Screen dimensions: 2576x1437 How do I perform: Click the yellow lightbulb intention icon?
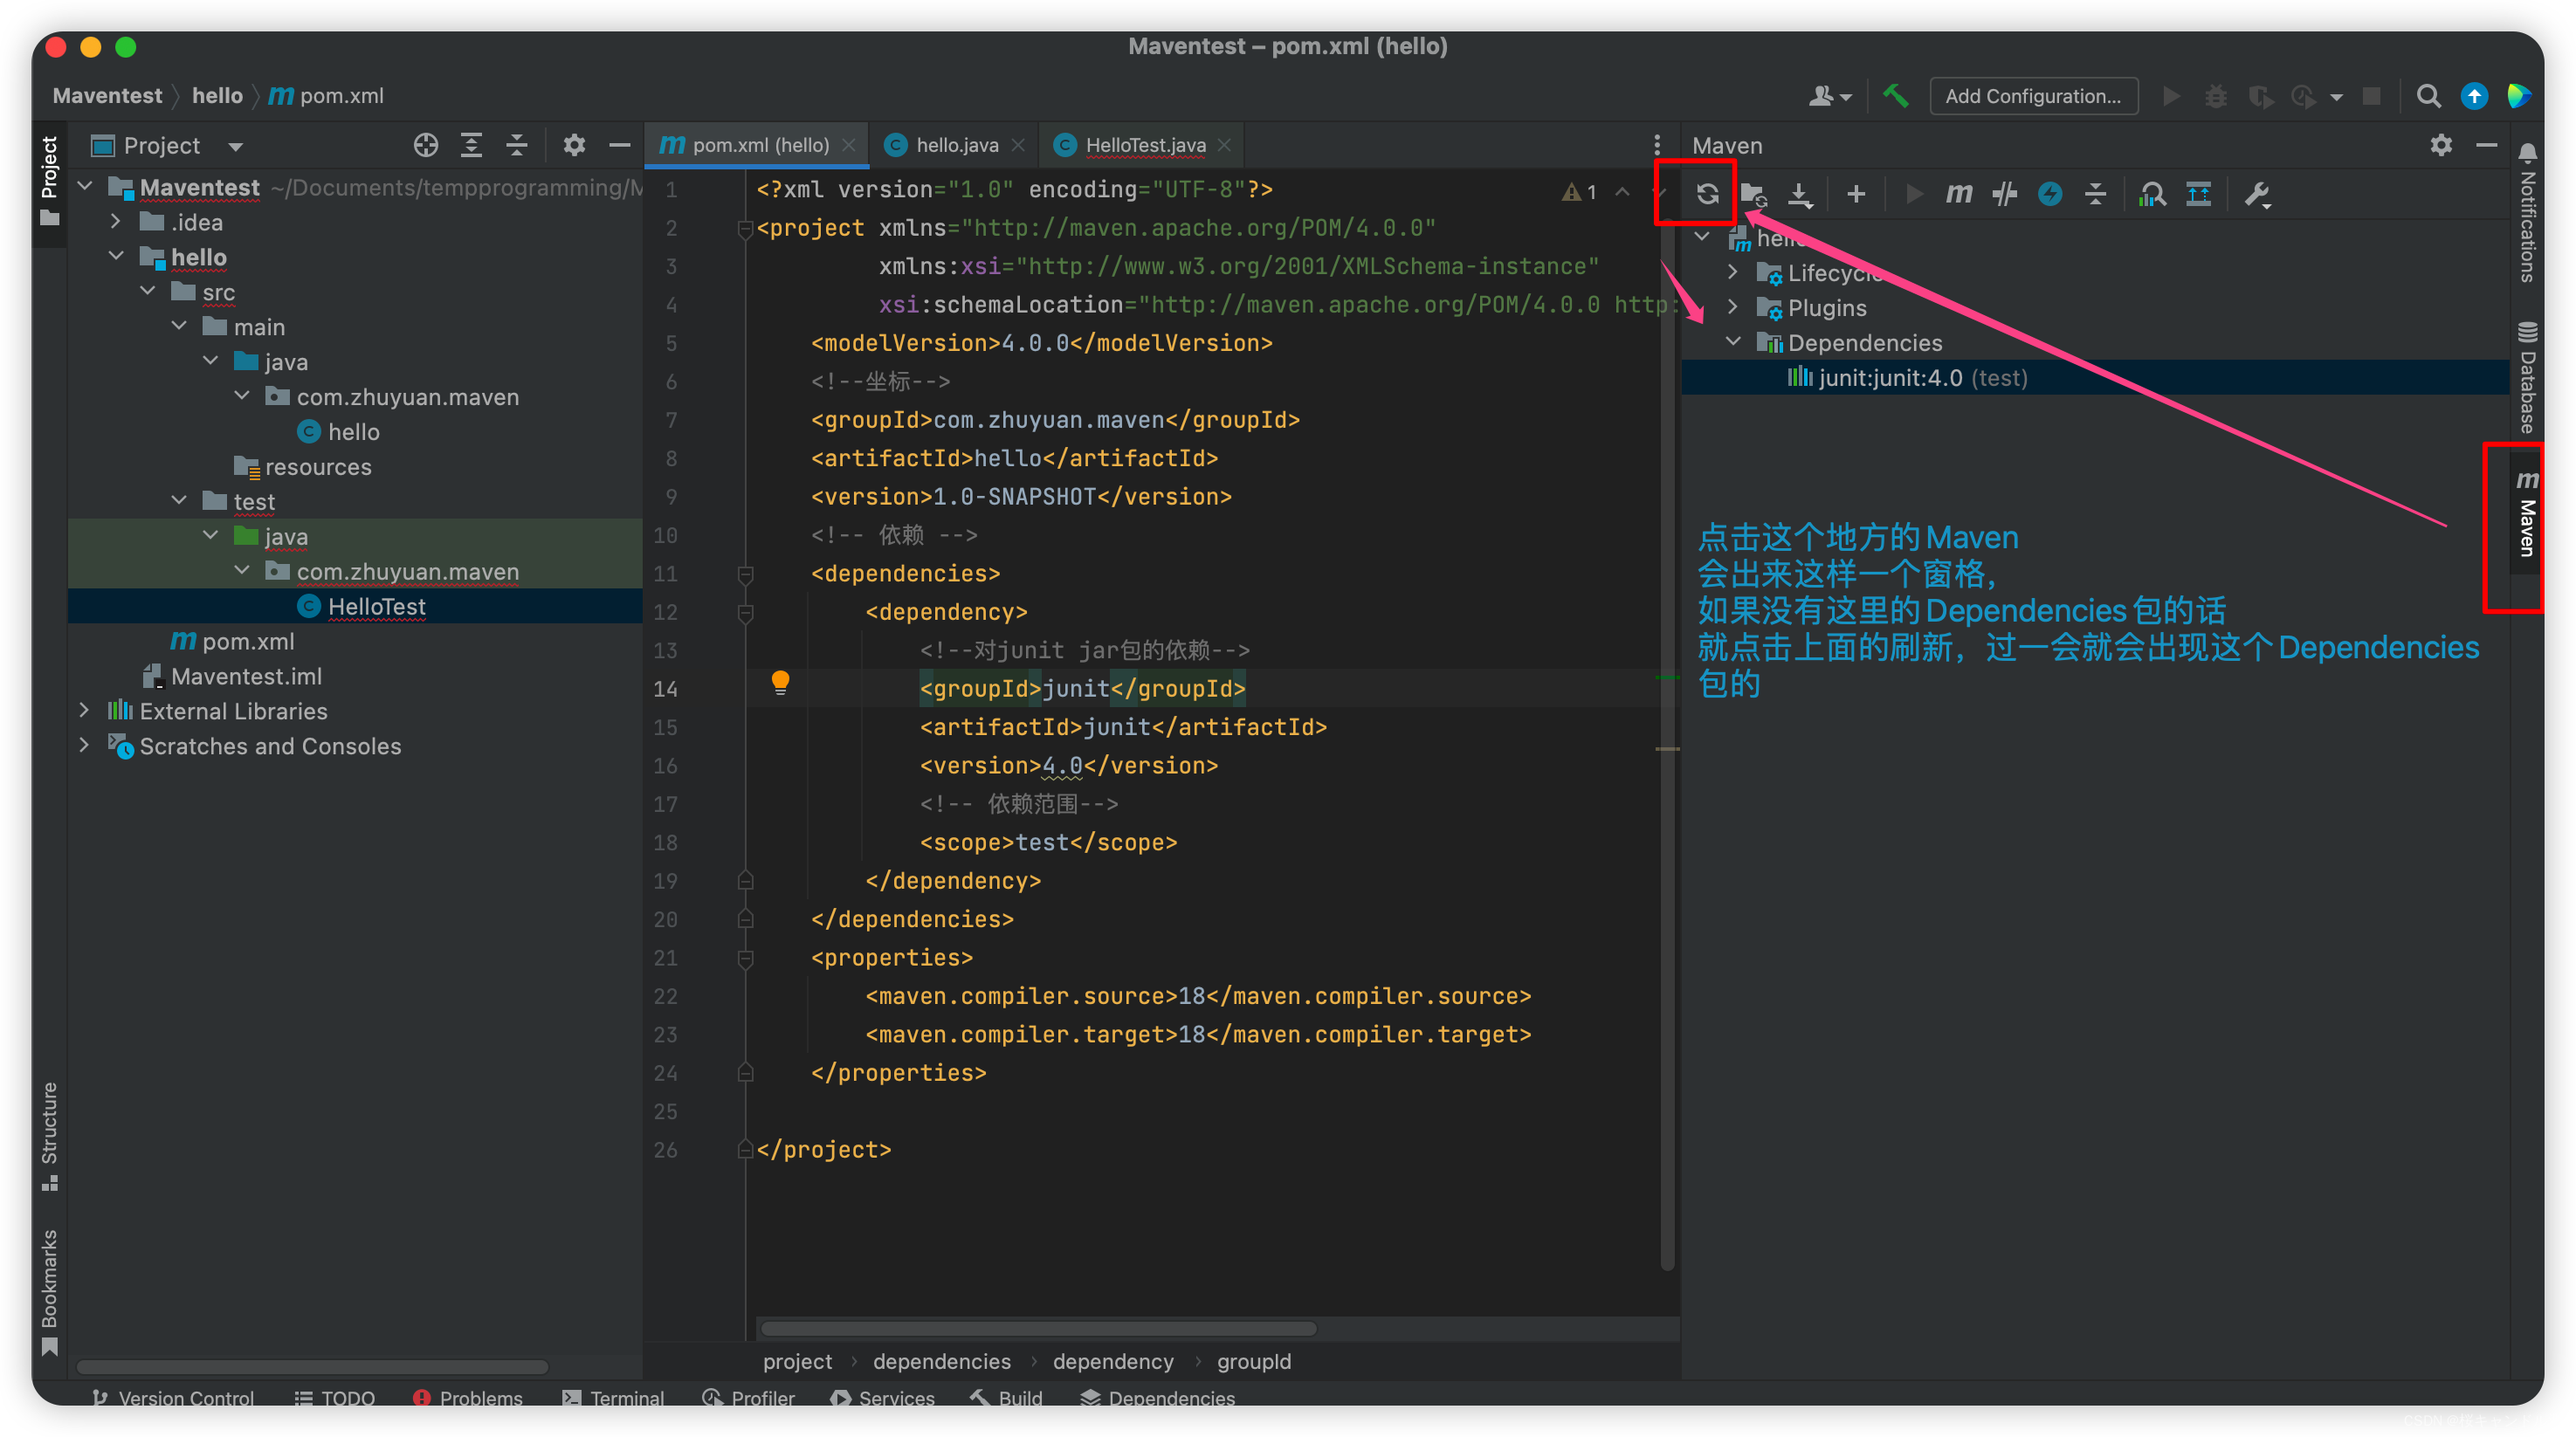[x=780, y=683]
